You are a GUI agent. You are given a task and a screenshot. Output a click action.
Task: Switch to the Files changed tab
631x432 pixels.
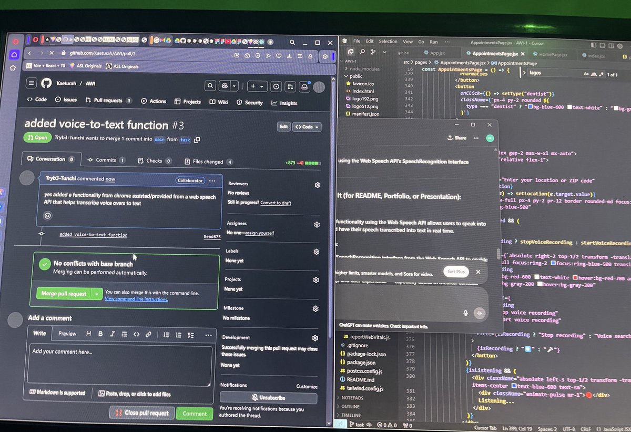click(x=209, y=162)
